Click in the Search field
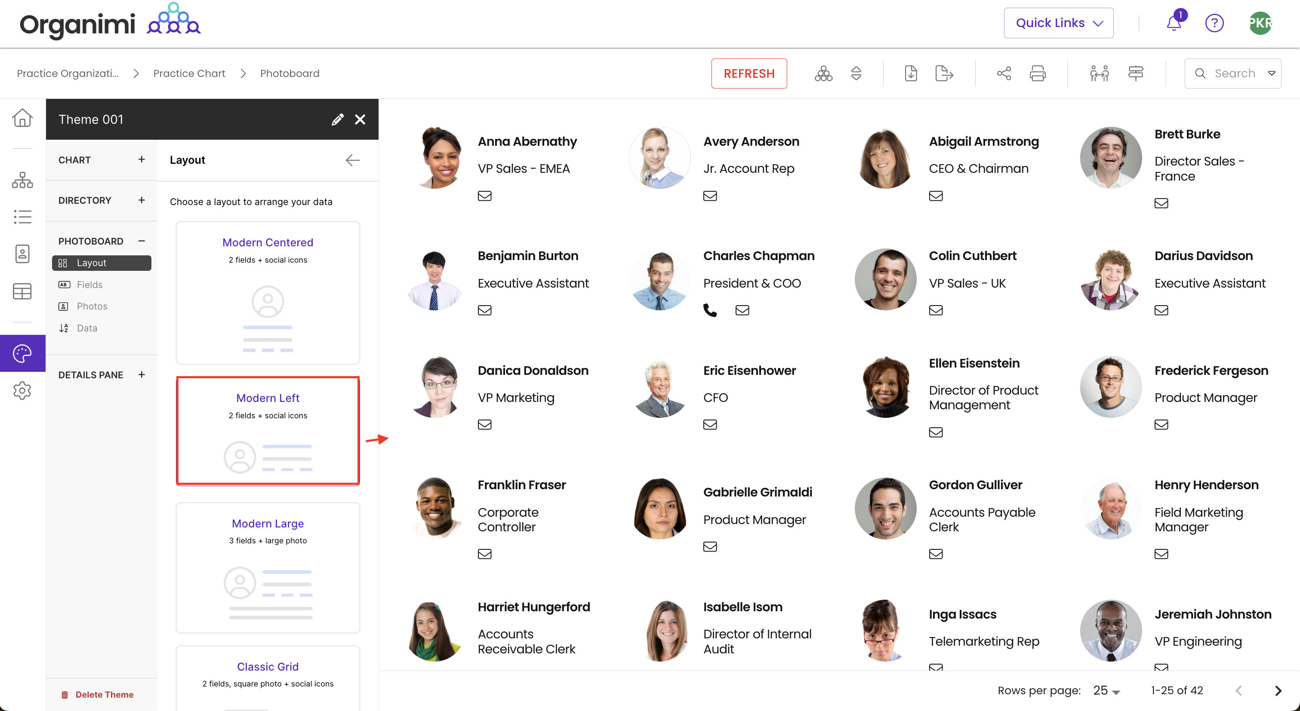 (x=1233, y=74)
